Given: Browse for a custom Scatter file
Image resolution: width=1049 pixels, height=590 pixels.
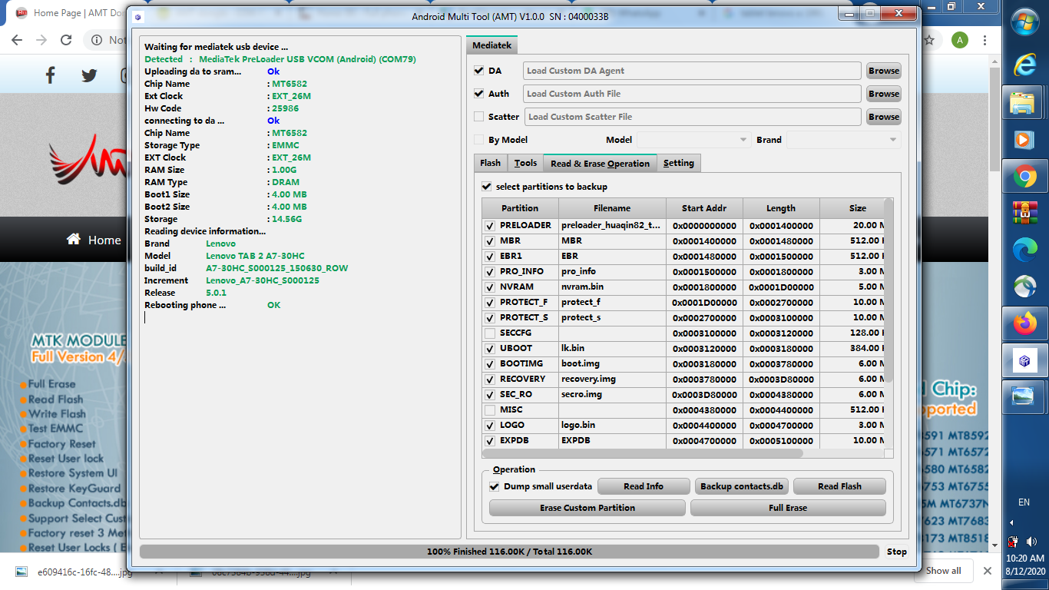Looking at the screenshot, I should coord(884,117).
